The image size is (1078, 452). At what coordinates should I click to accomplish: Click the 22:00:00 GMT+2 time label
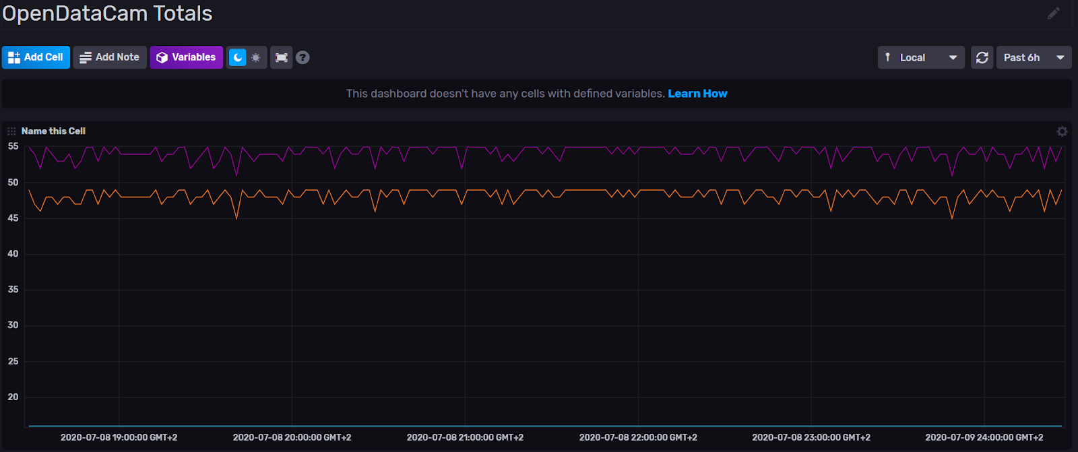(x=638, y=437)
